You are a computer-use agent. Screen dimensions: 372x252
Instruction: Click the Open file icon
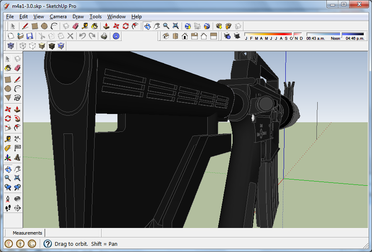20,36
